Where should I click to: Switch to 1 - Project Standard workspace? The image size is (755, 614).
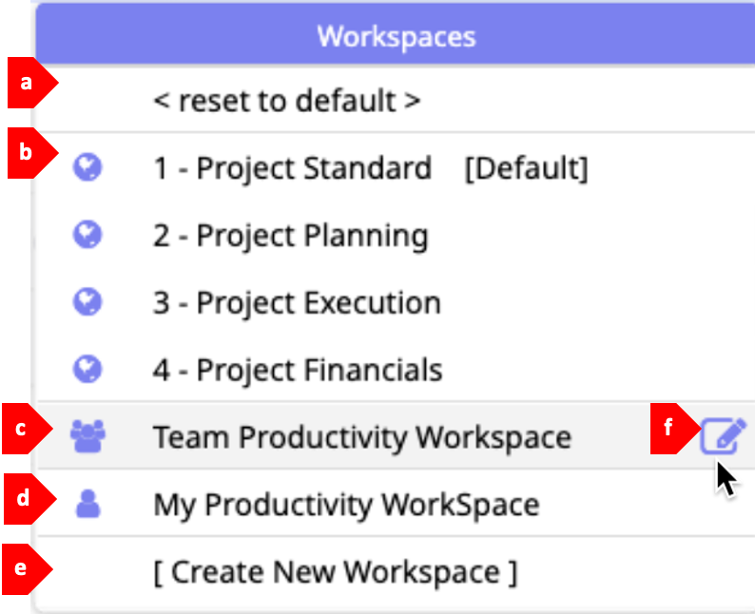[x=292, y=168]
